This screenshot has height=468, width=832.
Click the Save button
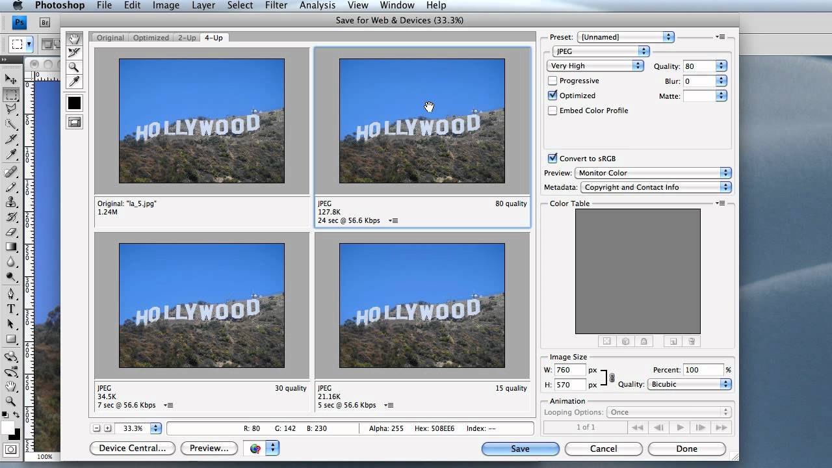coord(520,448)
